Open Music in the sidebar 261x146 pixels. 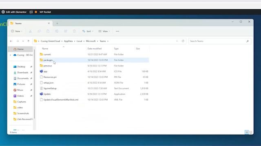(20, 90)
